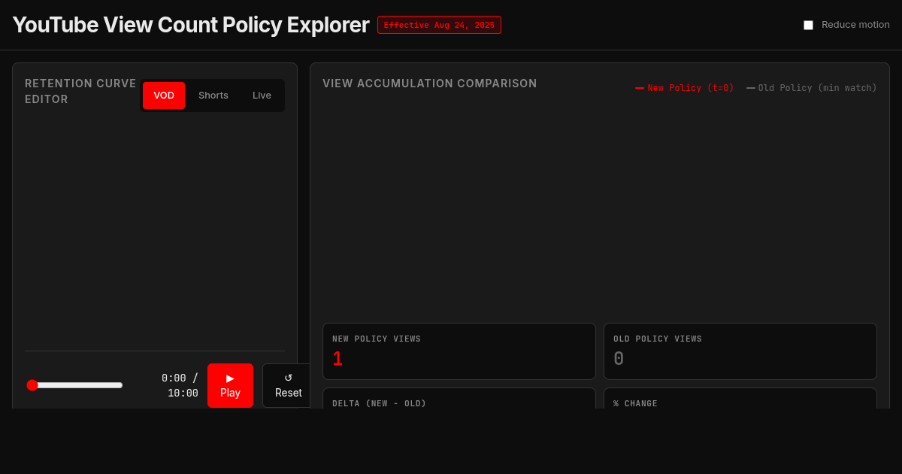Click the Retention Curve Editor heading
Viewport: 902px width, 474px height.
coord(80,91)
